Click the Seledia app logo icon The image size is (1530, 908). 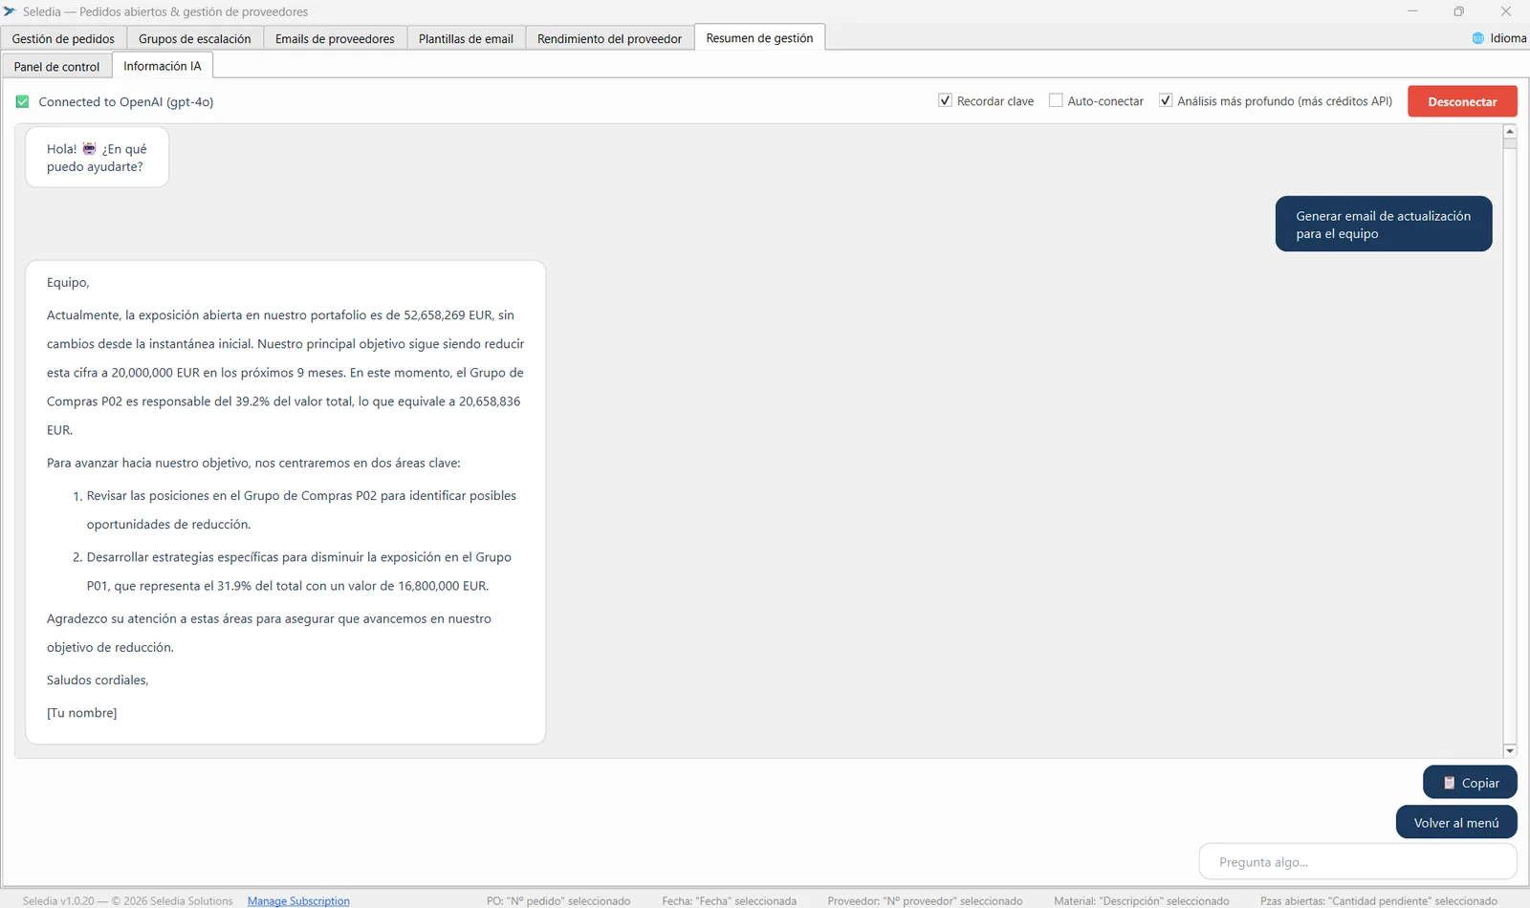coord(10,11)
